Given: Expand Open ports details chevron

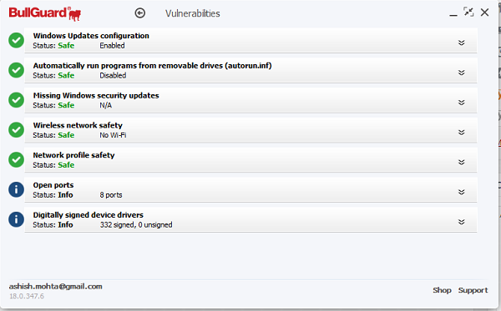Looking at the screenshot, I should tap(462, 192).
